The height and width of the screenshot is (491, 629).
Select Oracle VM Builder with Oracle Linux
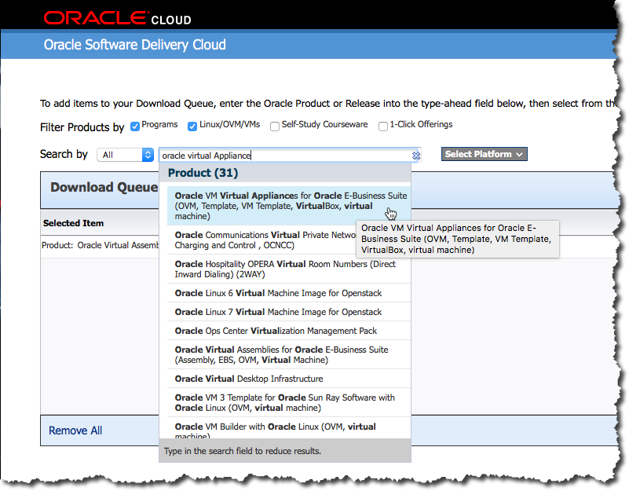[x=289, y=428]
